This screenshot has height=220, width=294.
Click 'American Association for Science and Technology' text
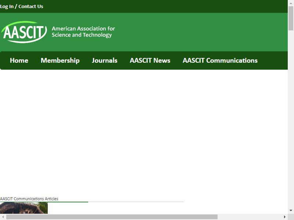click(x=83, y=32)
